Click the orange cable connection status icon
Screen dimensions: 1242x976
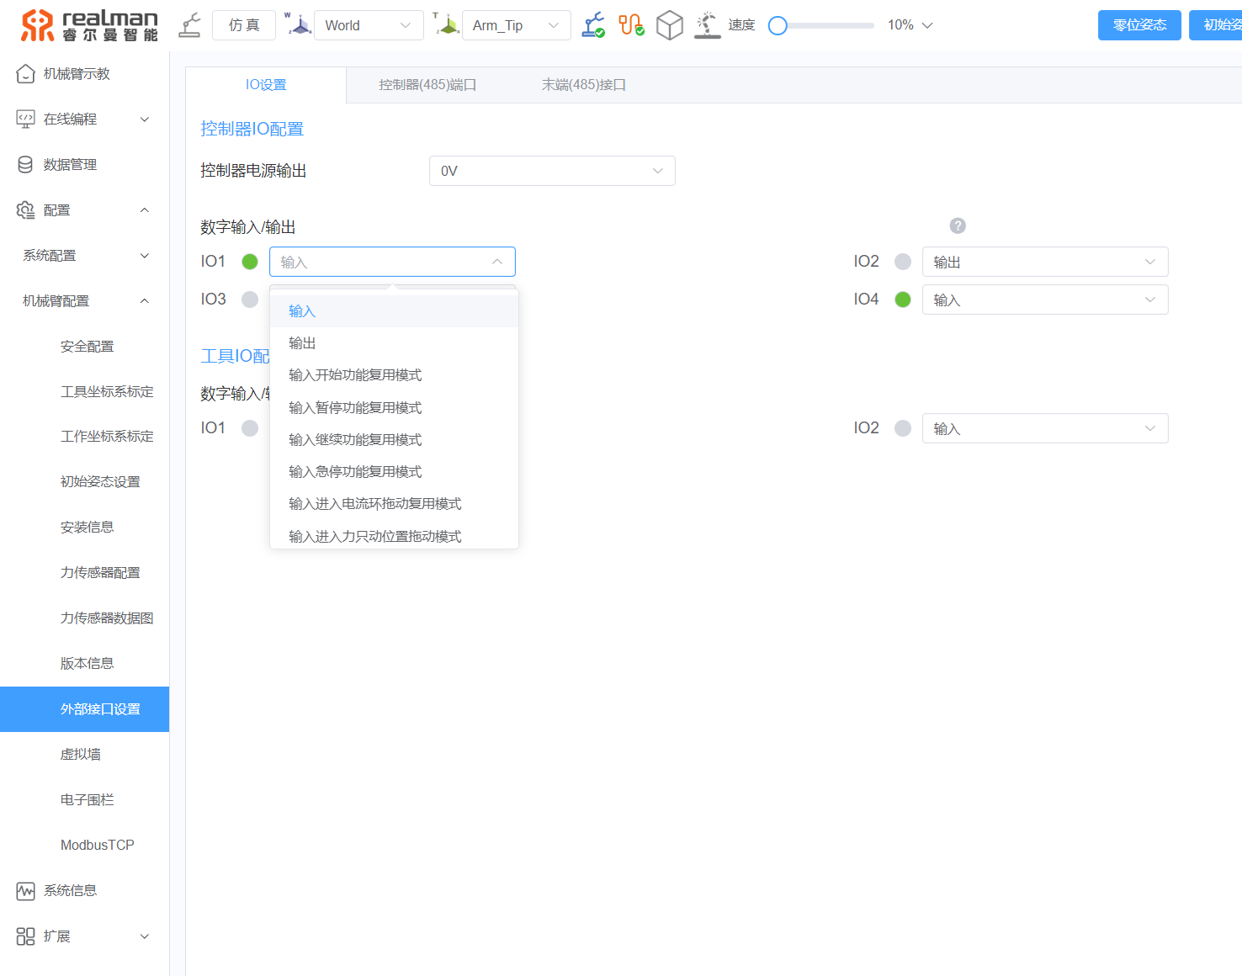tap(631, 25)
